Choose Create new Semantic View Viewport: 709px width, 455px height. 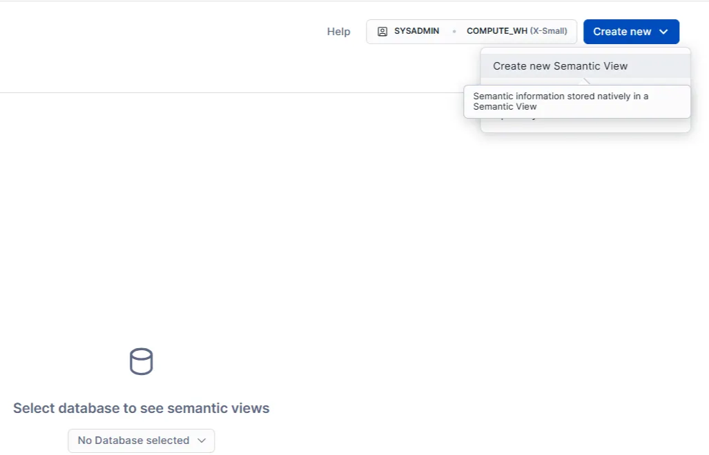(x=560, y=66)
